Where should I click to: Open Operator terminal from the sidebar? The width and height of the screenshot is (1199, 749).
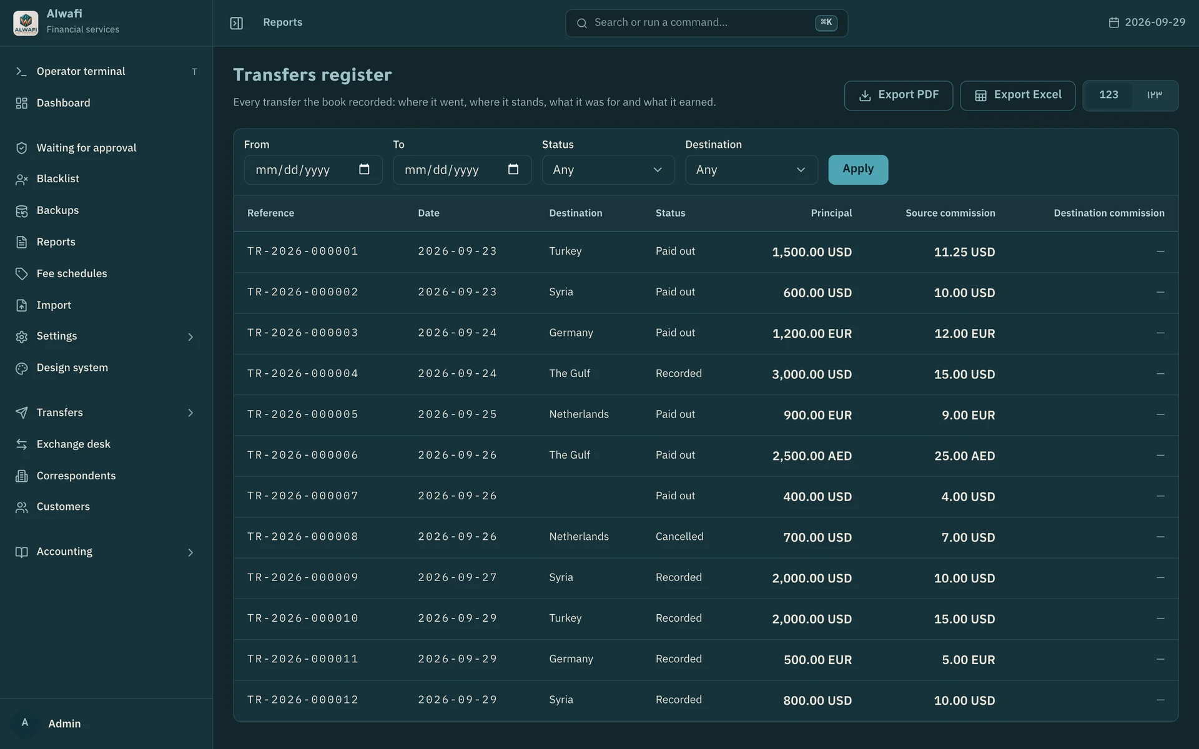[106, 72]
